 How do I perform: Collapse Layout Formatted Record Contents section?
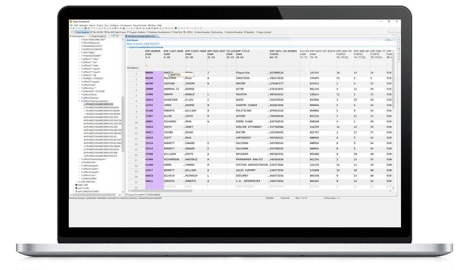[127, 47]
